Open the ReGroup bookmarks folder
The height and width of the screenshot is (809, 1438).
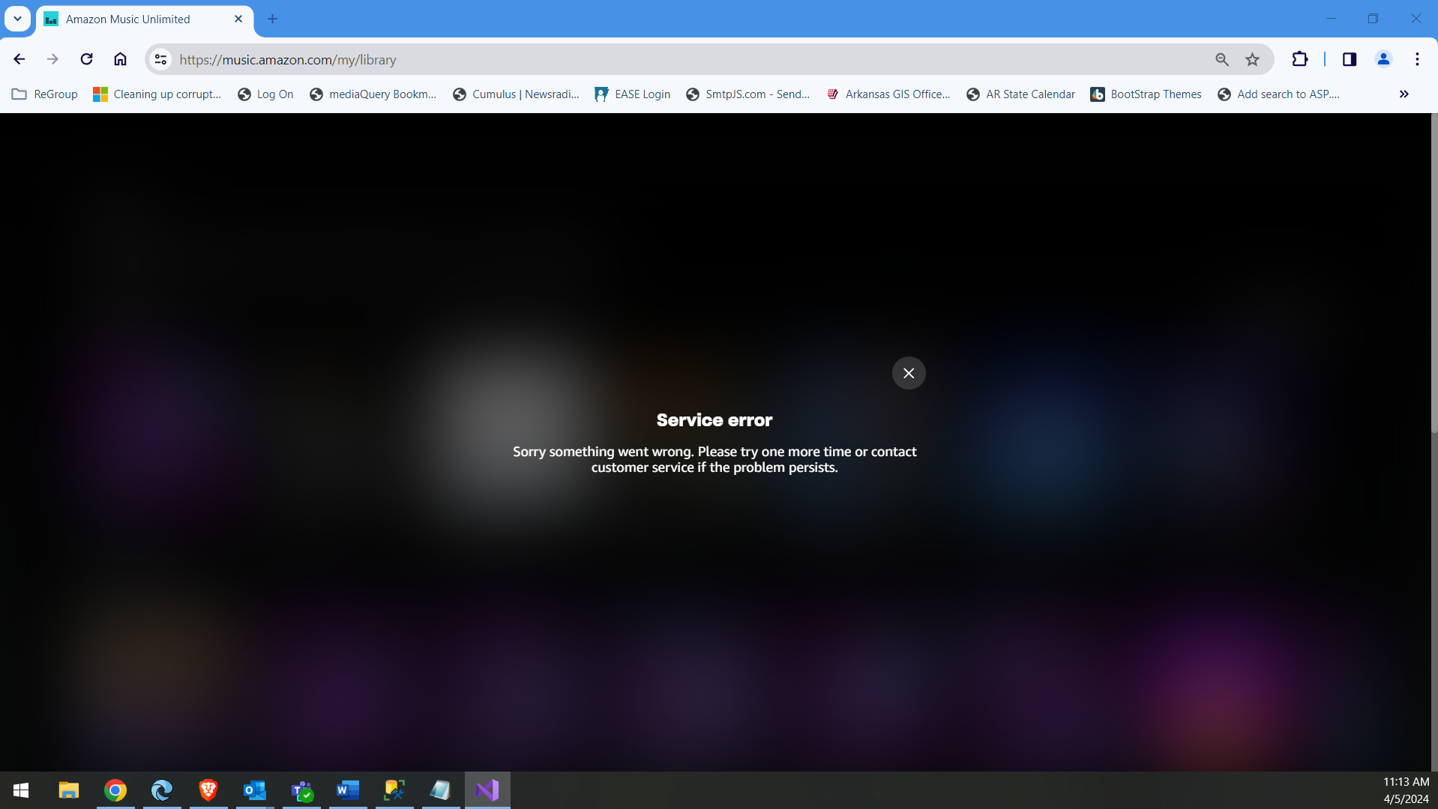click(x=45, y=94)
